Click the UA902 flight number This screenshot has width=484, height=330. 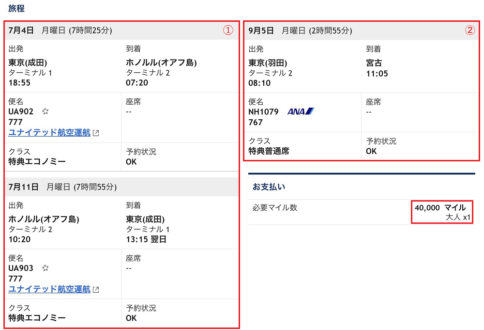tap(21, 111)
